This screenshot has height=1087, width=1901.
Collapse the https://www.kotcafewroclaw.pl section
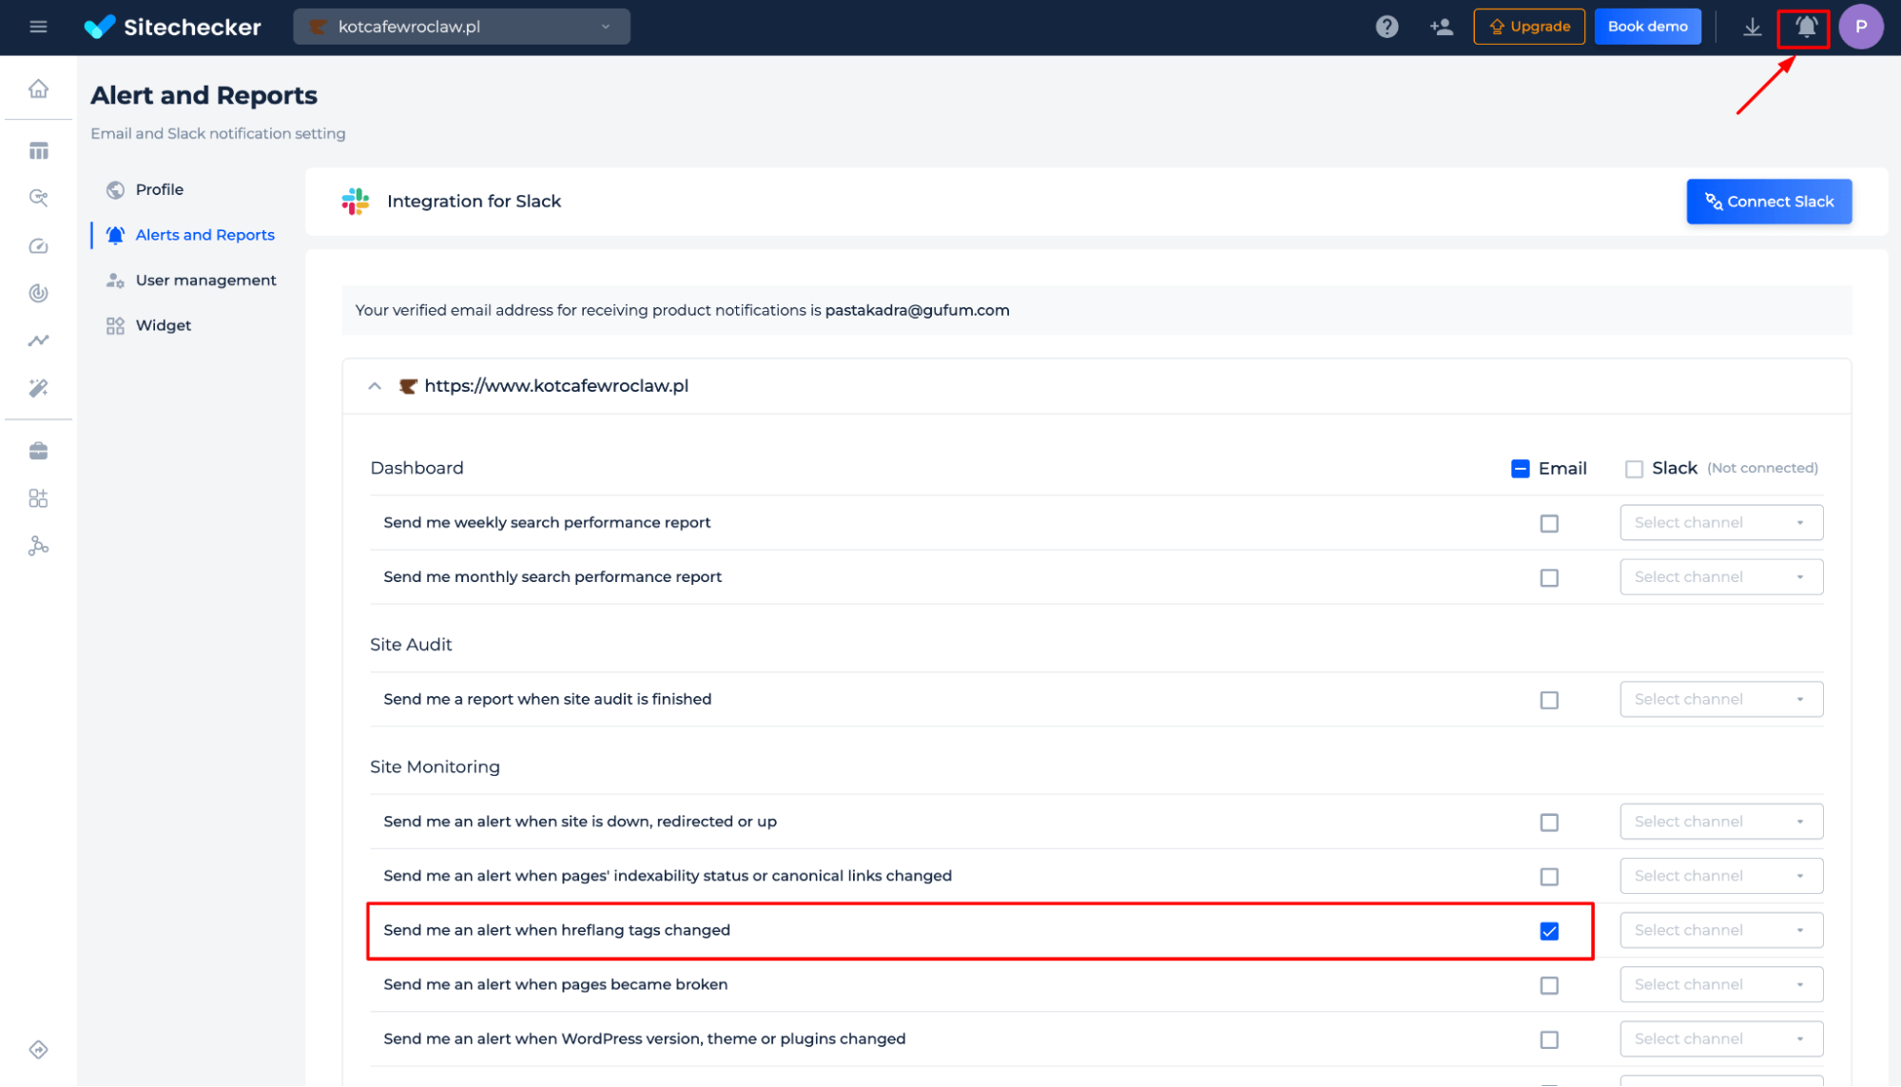pyautogui.click(x=375, y=386)
